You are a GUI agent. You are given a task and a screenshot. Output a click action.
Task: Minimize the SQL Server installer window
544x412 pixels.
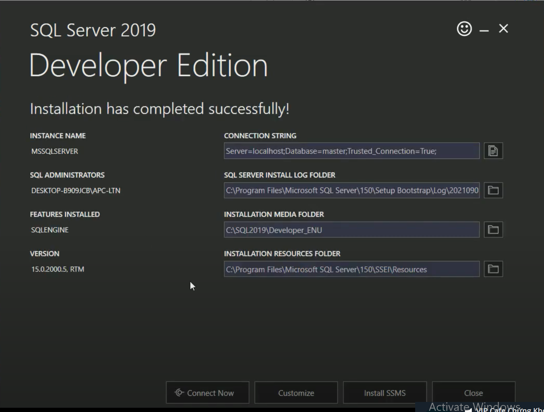pos(483,29)
